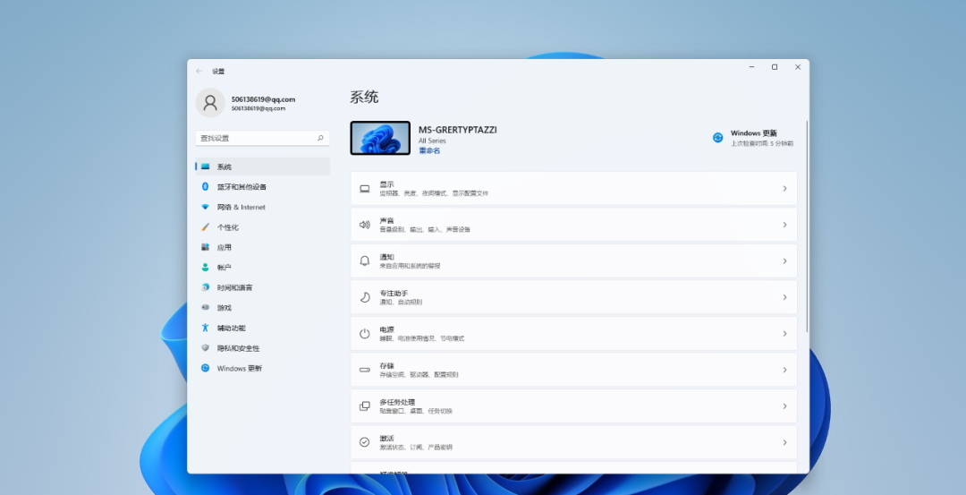Expand the 多任务处理 row arrow

[784, 406]
